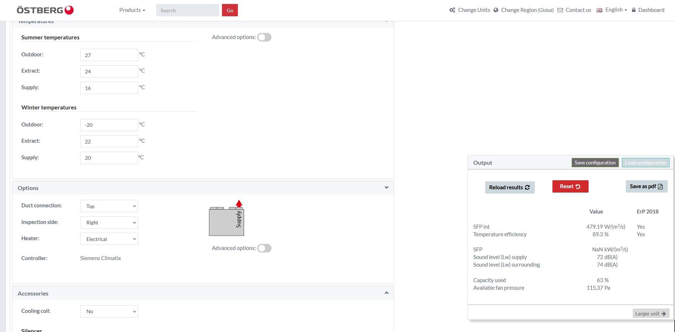Click the winter Outdoor temperature field

(109, 125)
